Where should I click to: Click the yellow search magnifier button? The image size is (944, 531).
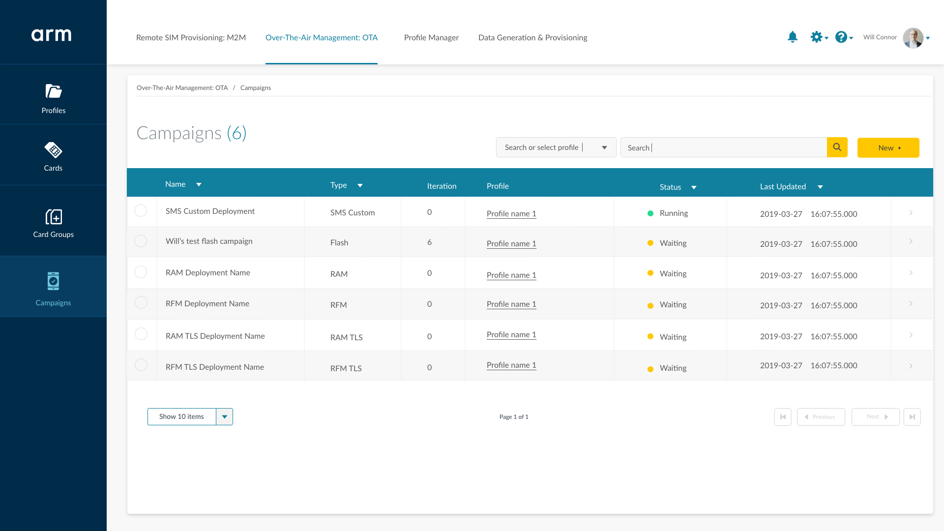[837, 147]
